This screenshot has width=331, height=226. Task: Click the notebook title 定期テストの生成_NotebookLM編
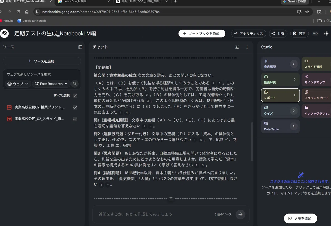(x=55, y=34)
